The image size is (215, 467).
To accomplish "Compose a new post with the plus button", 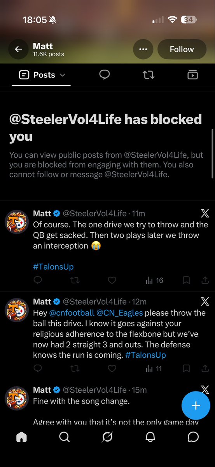I will coord(196,406).
